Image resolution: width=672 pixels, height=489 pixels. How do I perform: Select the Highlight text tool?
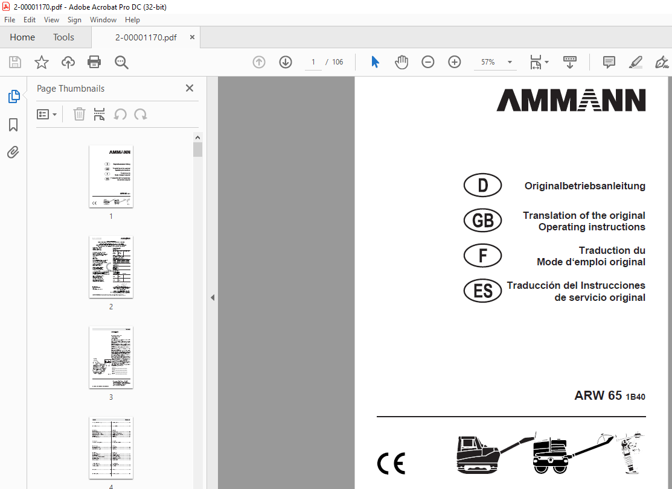[636, 63]
